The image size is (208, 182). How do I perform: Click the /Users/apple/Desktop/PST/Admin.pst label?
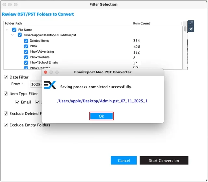click(x=50, y=35)
